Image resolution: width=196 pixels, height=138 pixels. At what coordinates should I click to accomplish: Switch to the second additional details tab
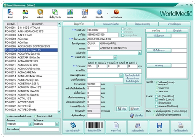pos(111,24)
